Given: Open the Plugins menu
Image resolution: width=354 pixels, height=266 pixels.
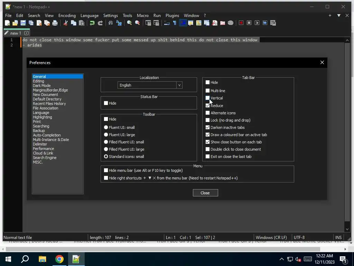Looking at the screenshot, I should tap(172, 15).
